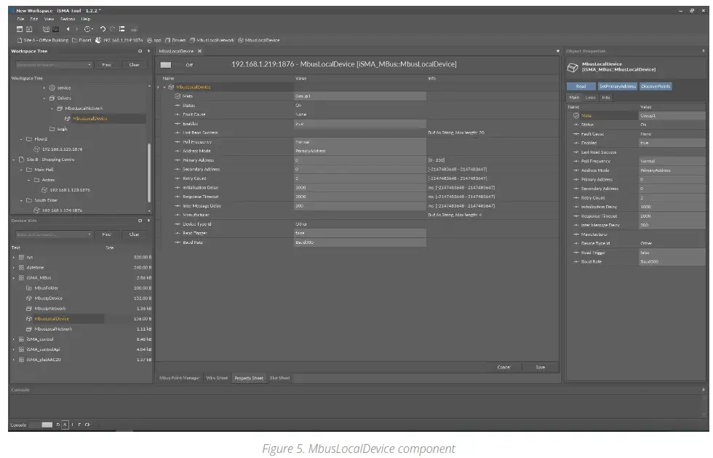
Task: Click the MbusLocalDevice cube icon in Workspace Tree
Action: (67, 119)
